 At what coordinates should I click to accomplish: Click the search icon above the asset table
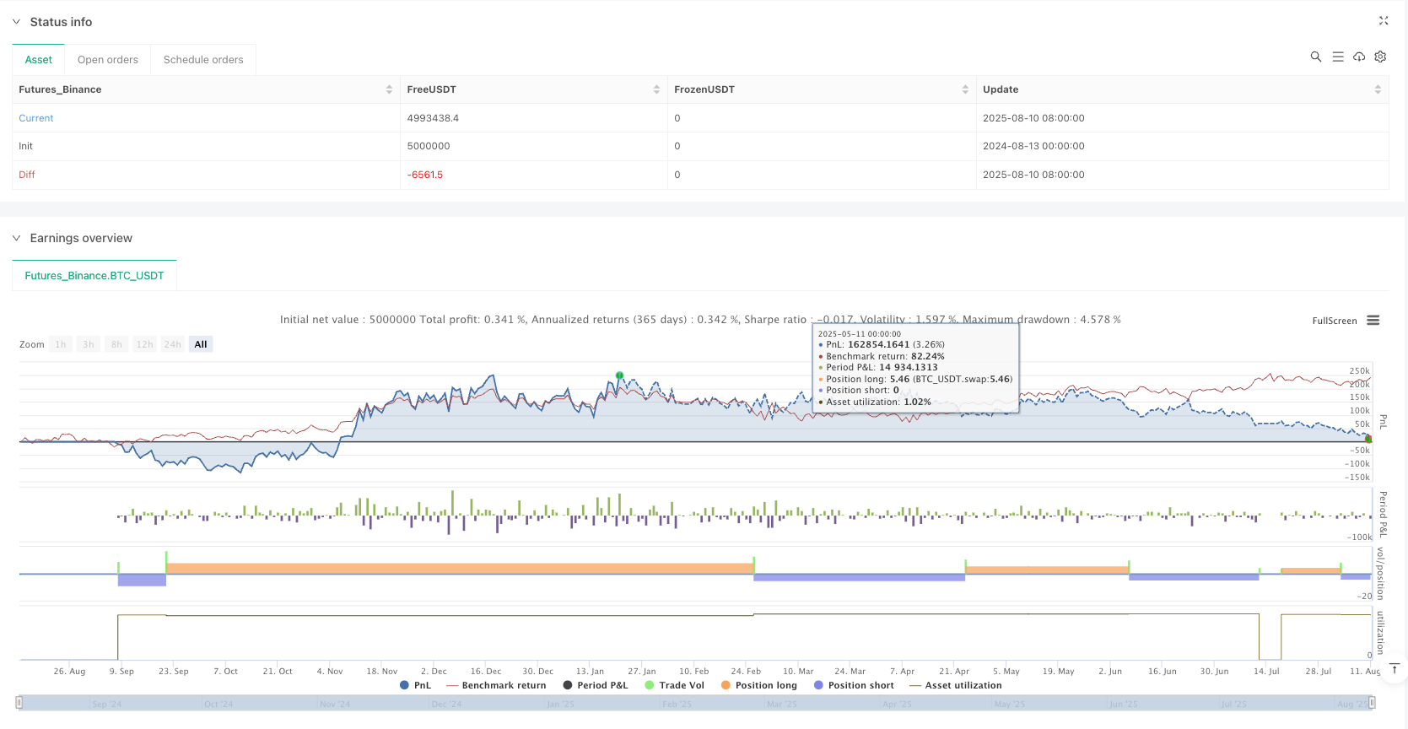[1315, 57]
